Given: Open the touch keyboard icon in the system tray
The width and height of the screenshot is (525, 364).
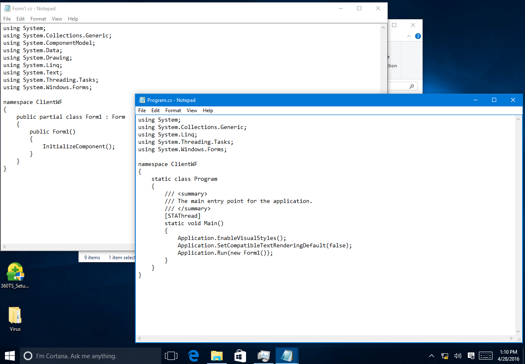Looking at the screenshot, I should (486, 356).
